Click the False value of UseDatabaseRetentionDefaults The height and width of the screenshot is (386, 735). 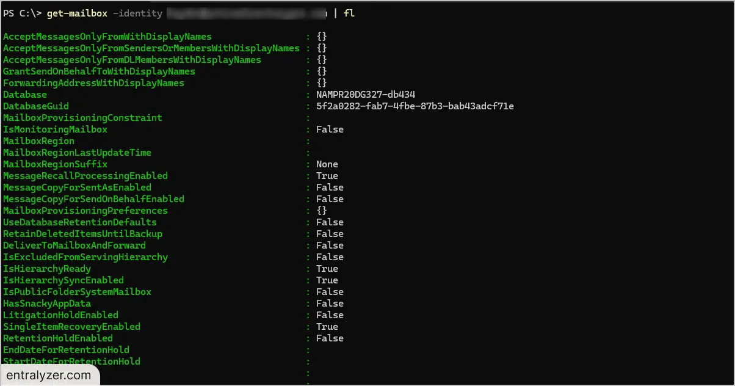(x=330, y=222)
